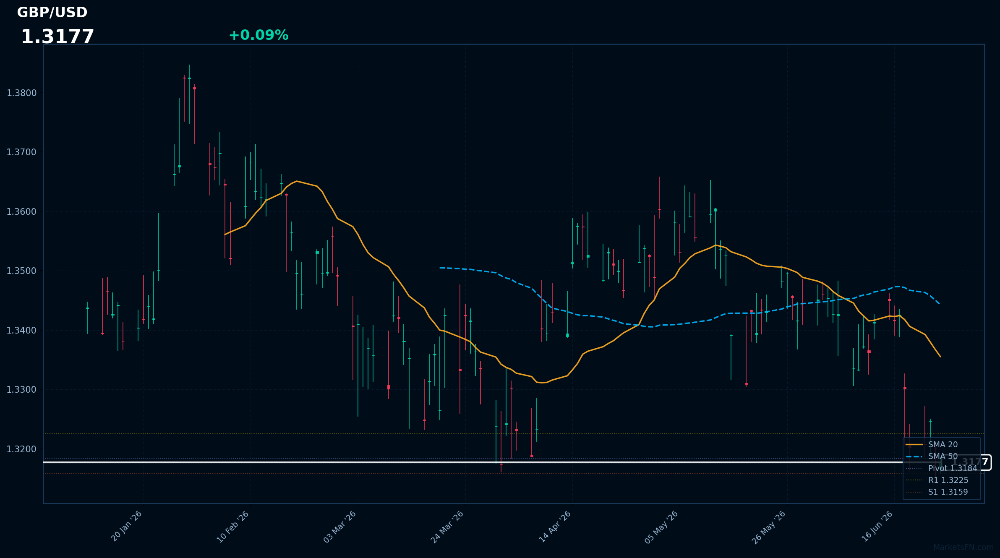Click the SMA 20 legend entry
The height and width of the screenshot is (558, 1000).
932,444
